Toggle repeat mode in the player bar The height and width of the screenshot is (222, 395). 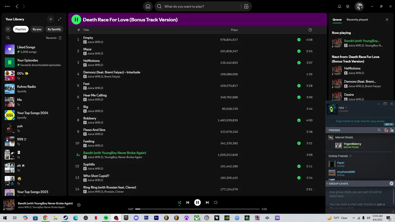[216, 203]
